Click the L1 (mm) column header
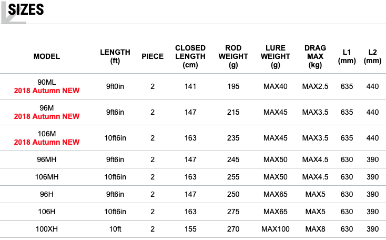 pyautogui.click(x=347, y=56)
